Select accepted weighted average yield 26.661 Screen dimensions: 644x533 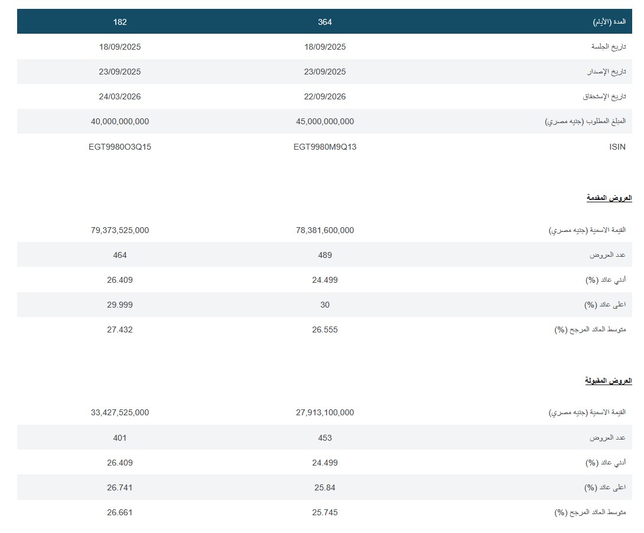(x=120, y=513)
